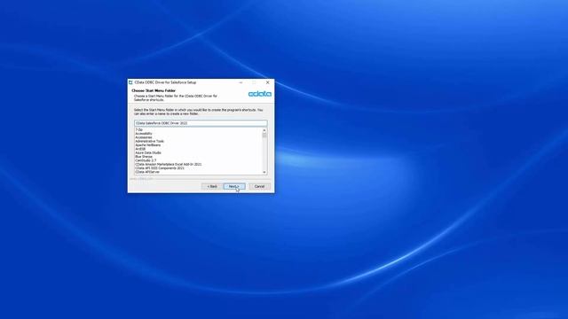Image resolution: width=568 pixels, height=319 pixels.
Task: Close the setup window with X
Action: [268, 82]
